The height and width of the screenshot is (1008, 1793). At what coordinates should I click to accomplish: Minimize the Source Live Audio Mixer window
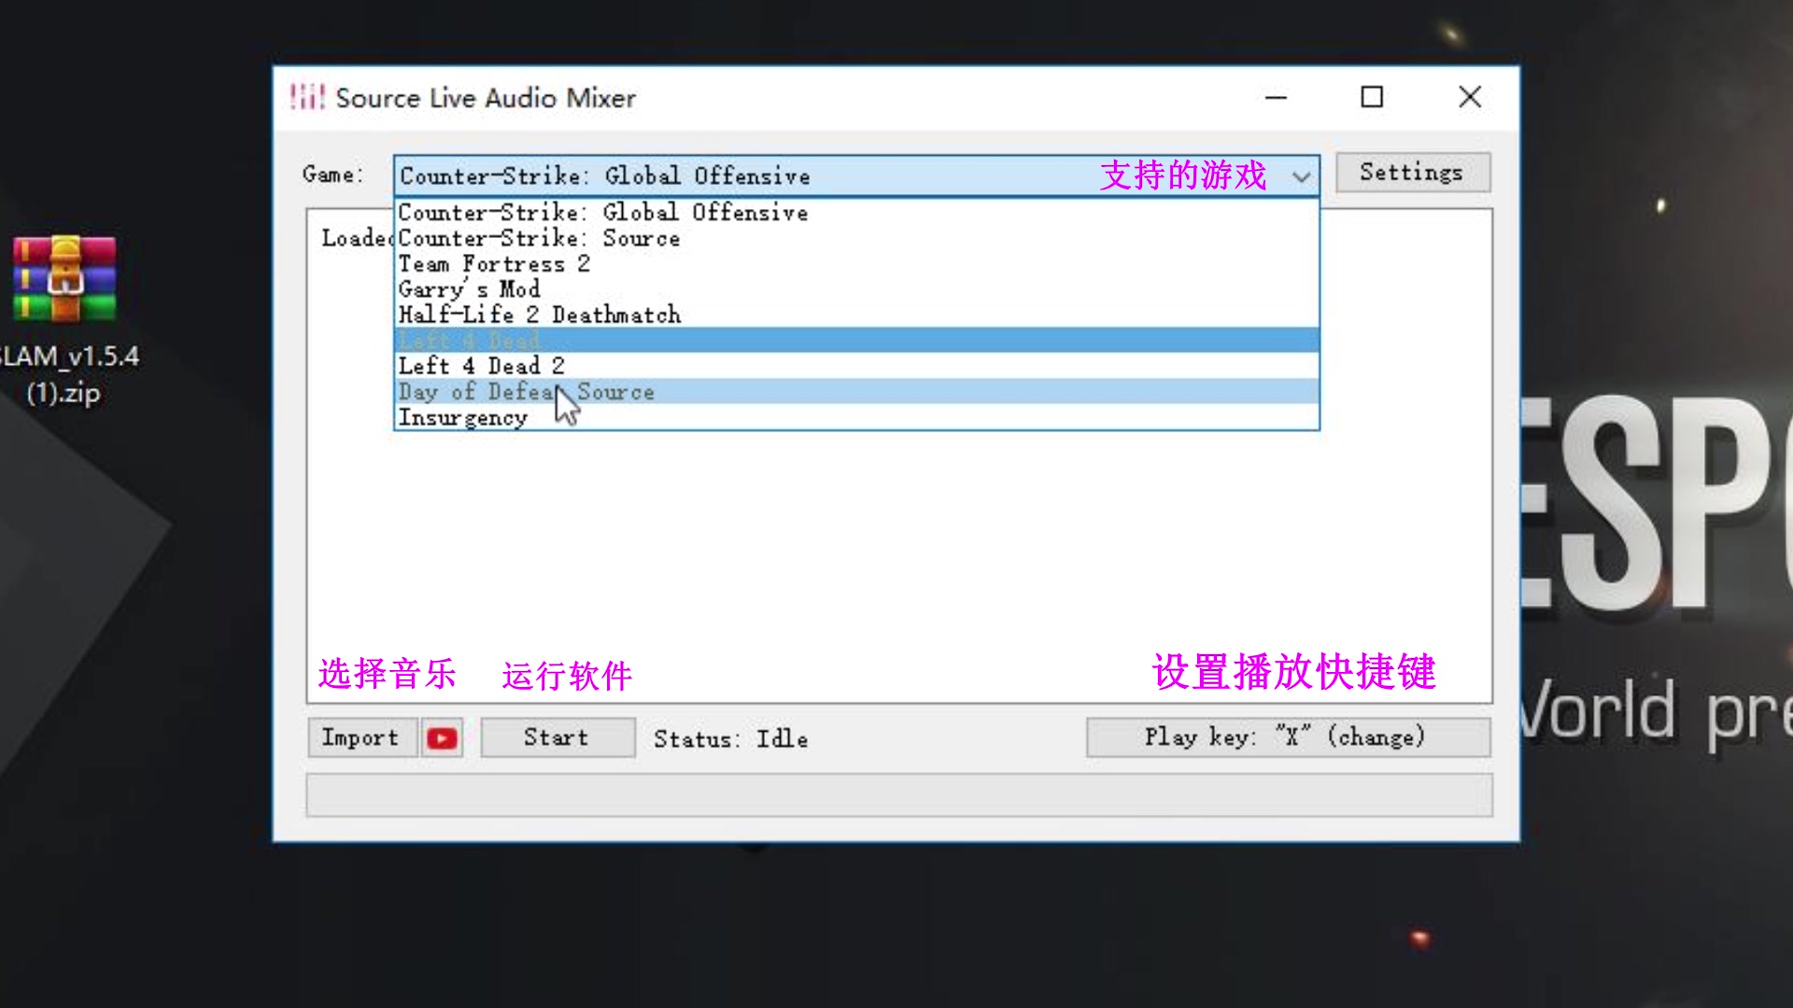pos(1276,97)
